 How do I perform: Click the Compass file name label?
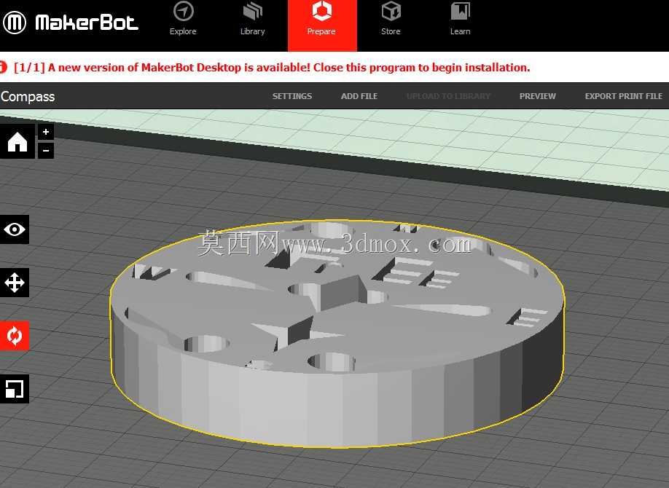coord(28,96)
